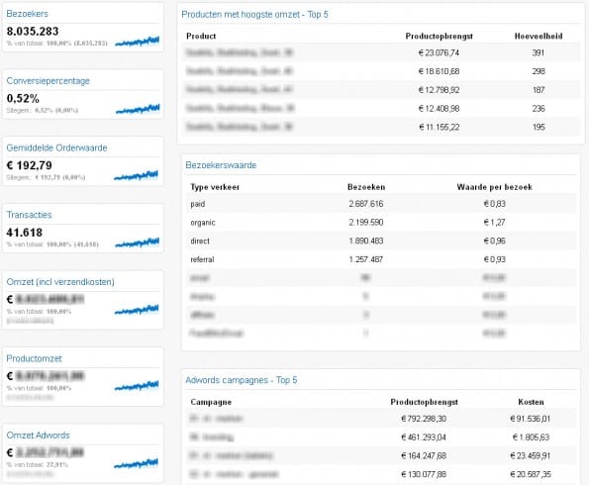This screenshot has height=485, width=589.
Task: Click Productopbrengst header in the Adwords table
Action: (424, 402)
